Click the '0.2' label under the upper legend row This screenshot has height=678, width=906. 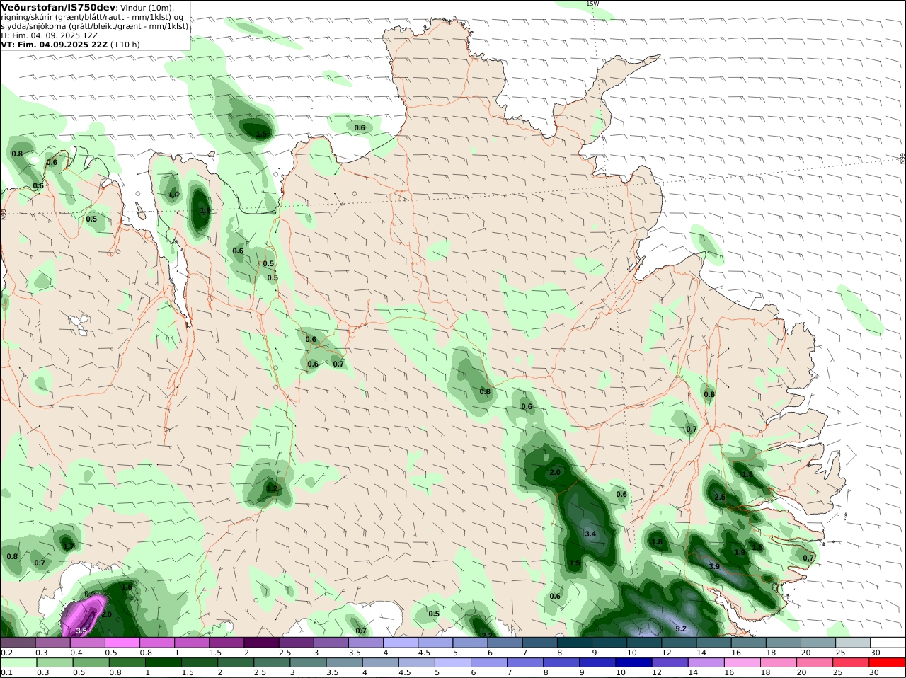point(6,653)
